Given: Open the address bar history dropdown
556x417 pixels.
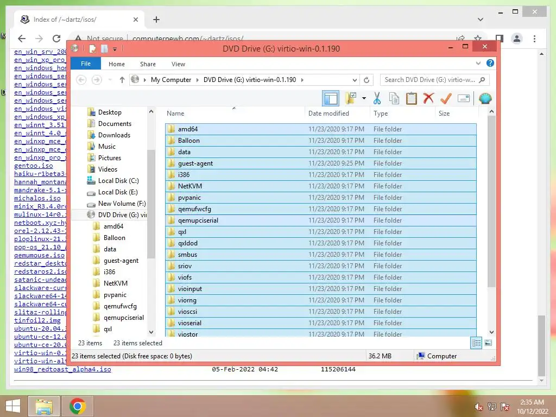Looking at the screenshot, I should point(354,80).
